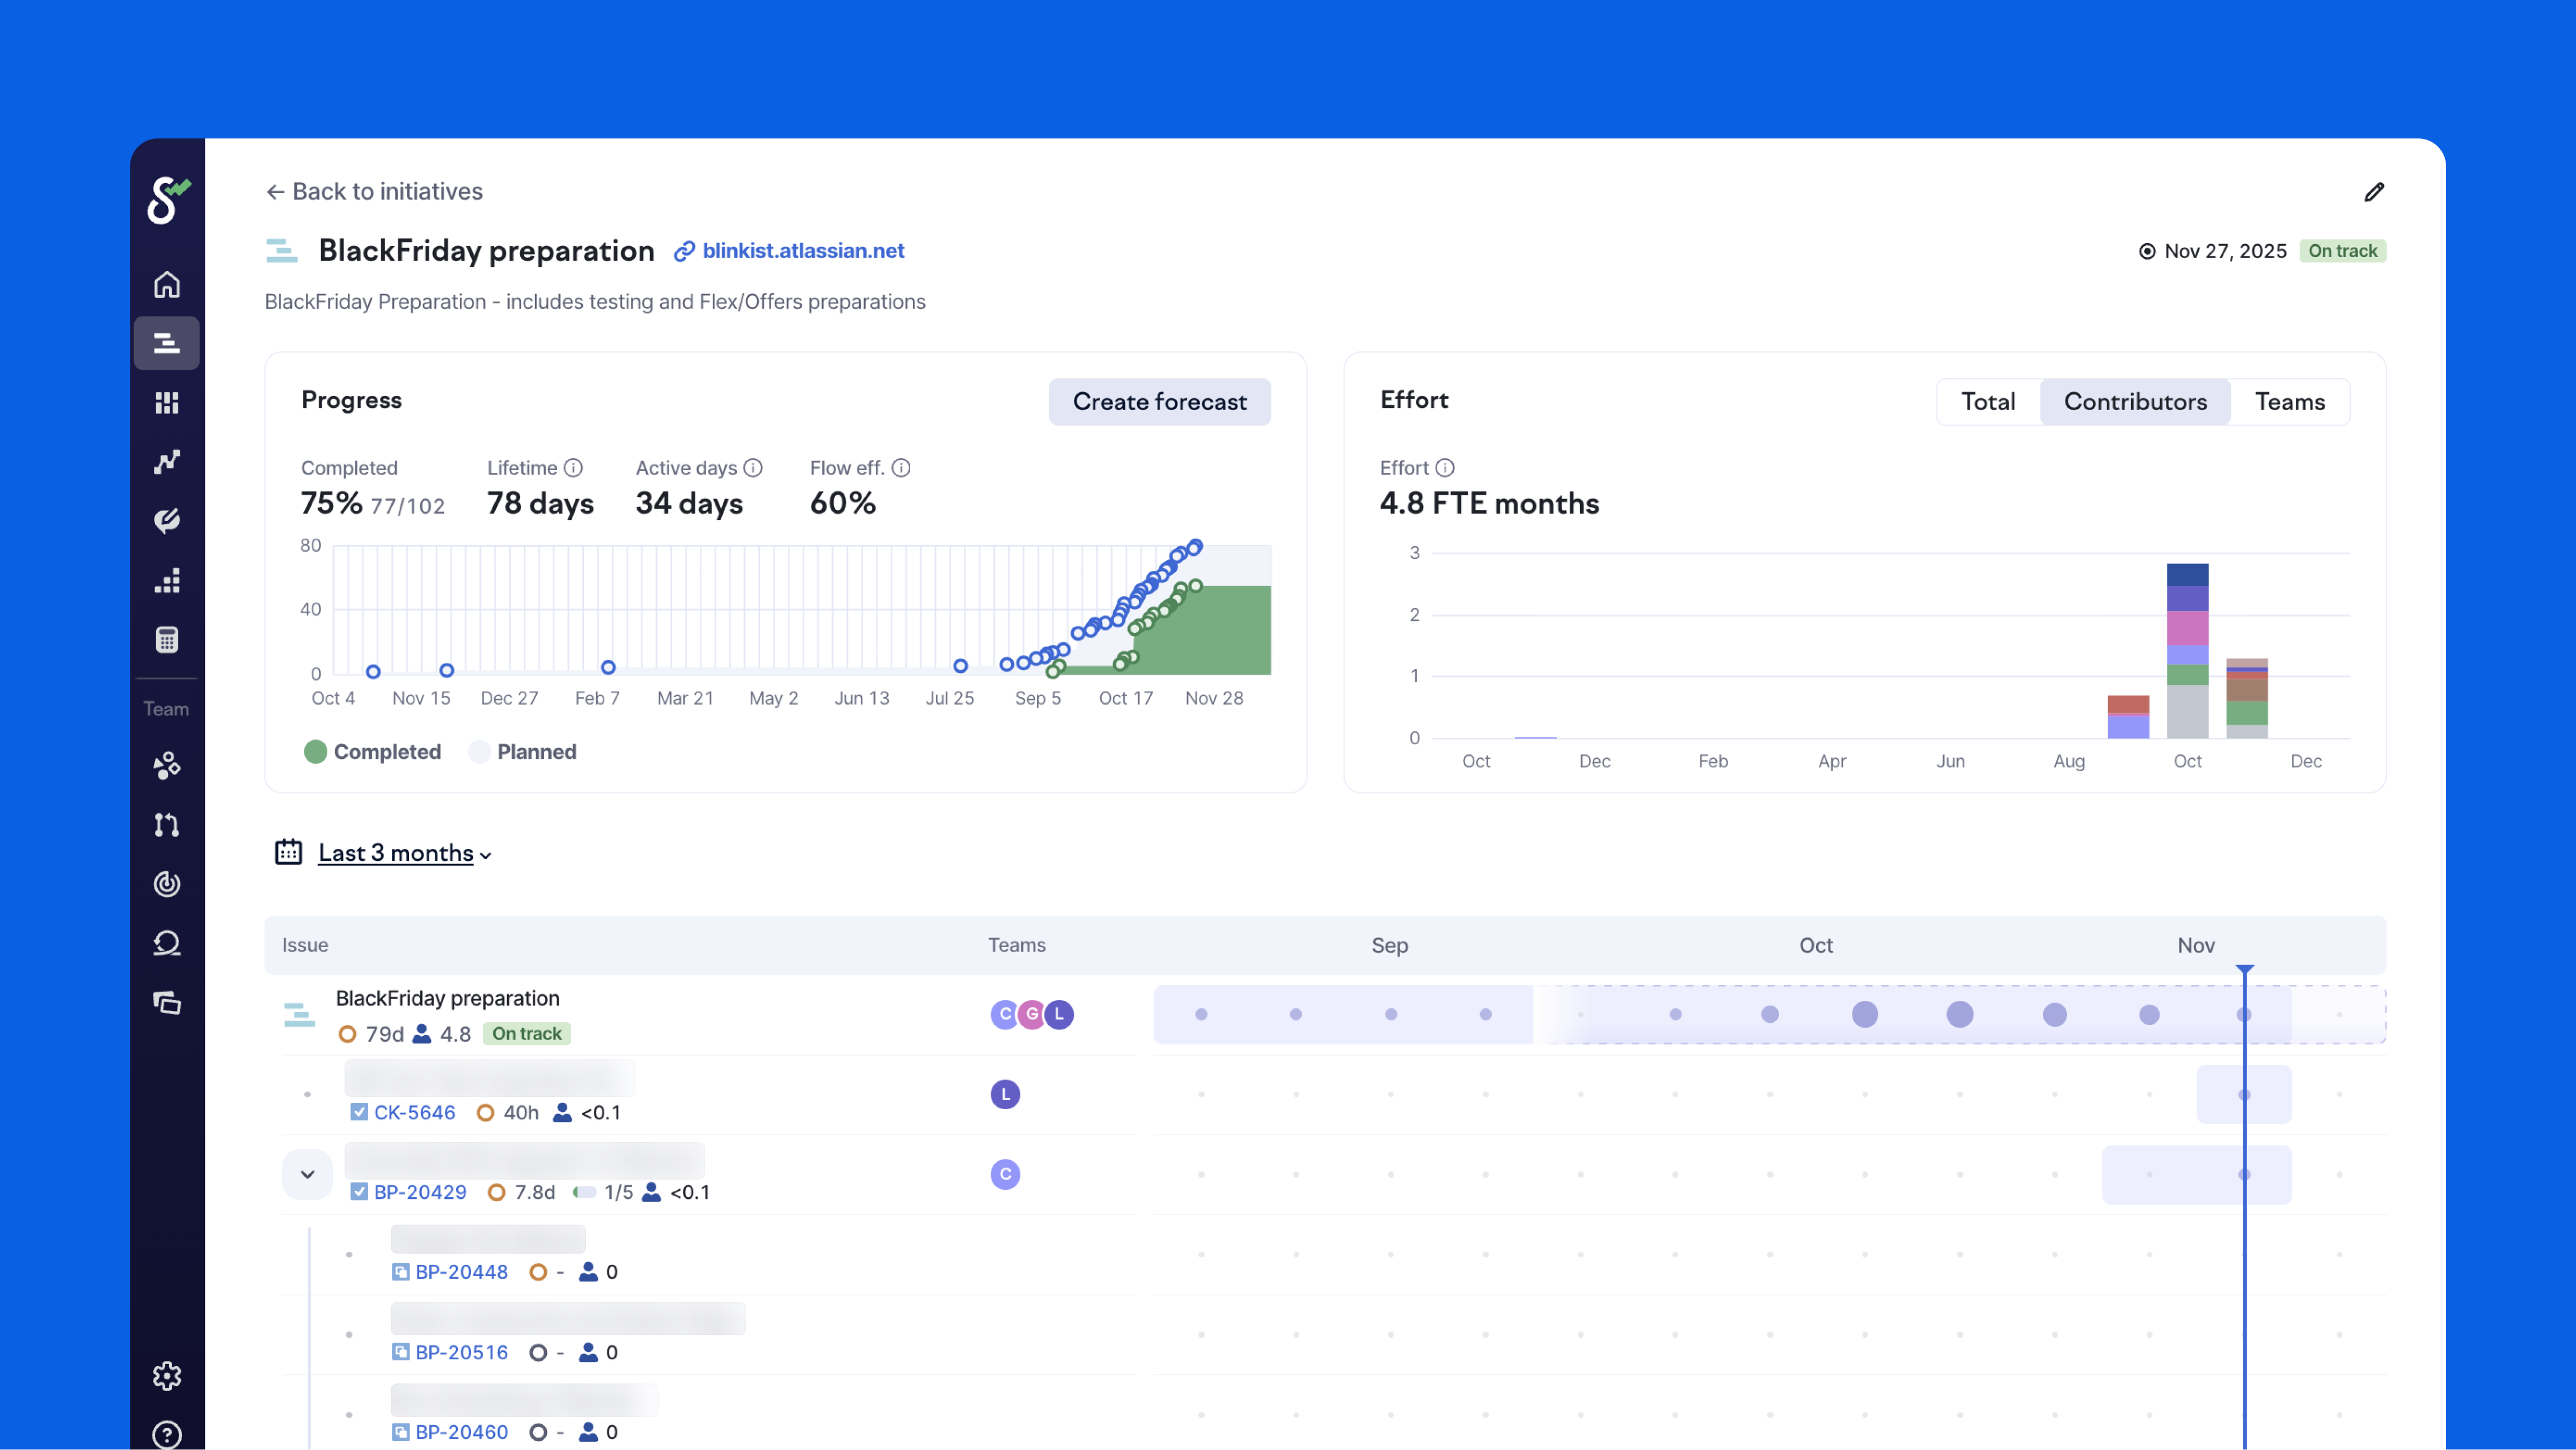This screenshot has height=1450, width=2576.
Task: Click the calendar date range icon
Action: (x=288, y=852)
